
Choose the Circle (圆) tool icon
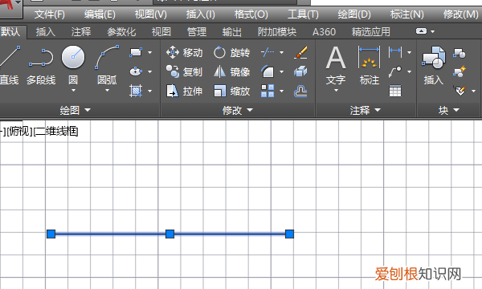click(73, 57)
